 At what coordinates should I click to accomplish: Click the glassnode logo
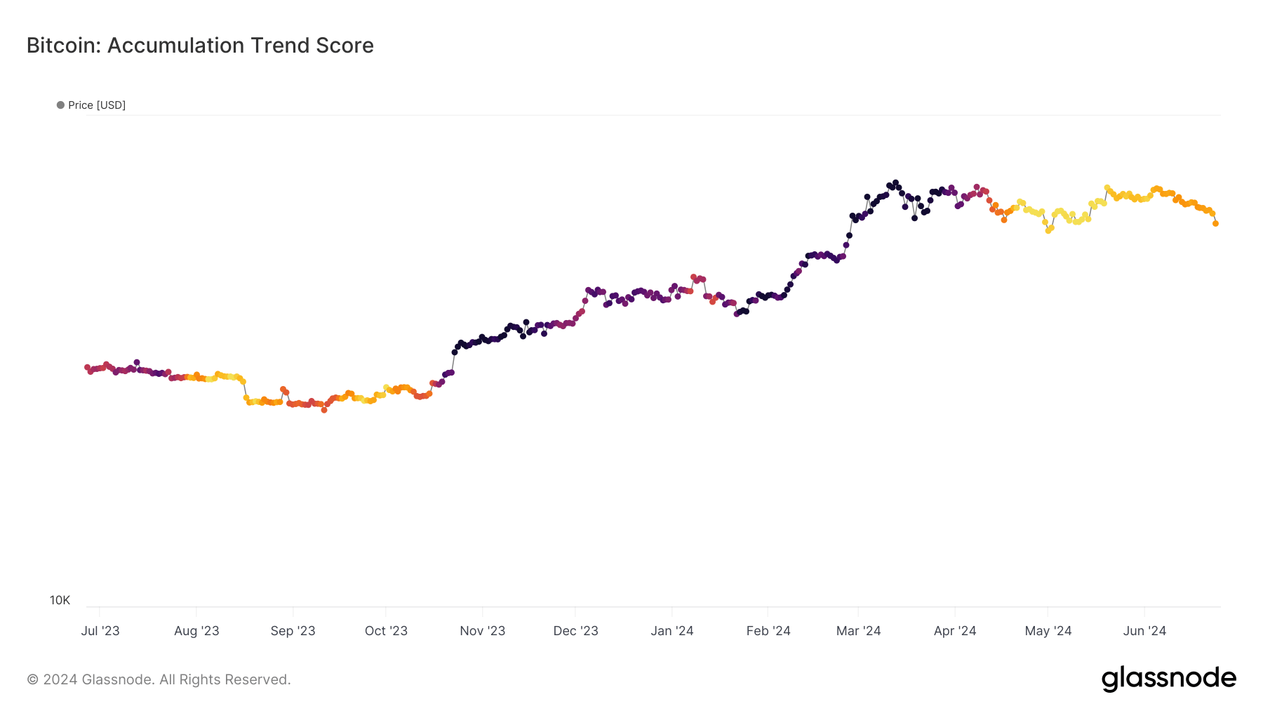pos(1168,679)
